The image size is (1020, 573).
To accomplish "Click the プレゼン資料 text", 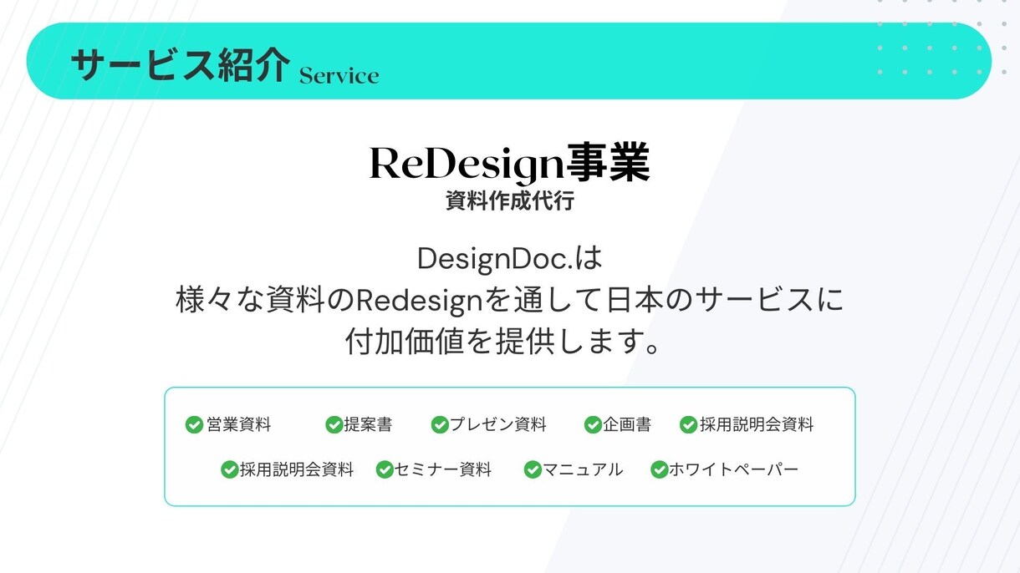I will [498, 425].
